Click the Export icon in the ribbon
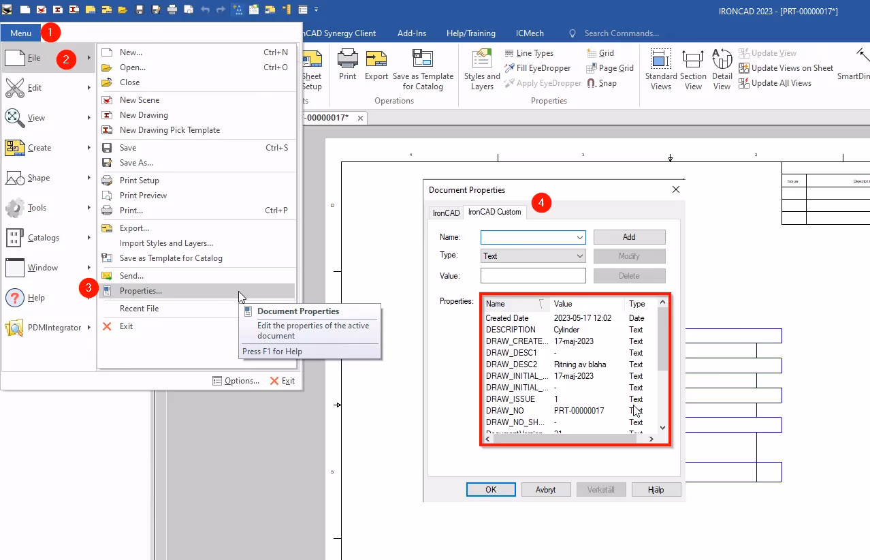Image resolution: width=870 pixels, height=560 pixels. tap(376, 65)
